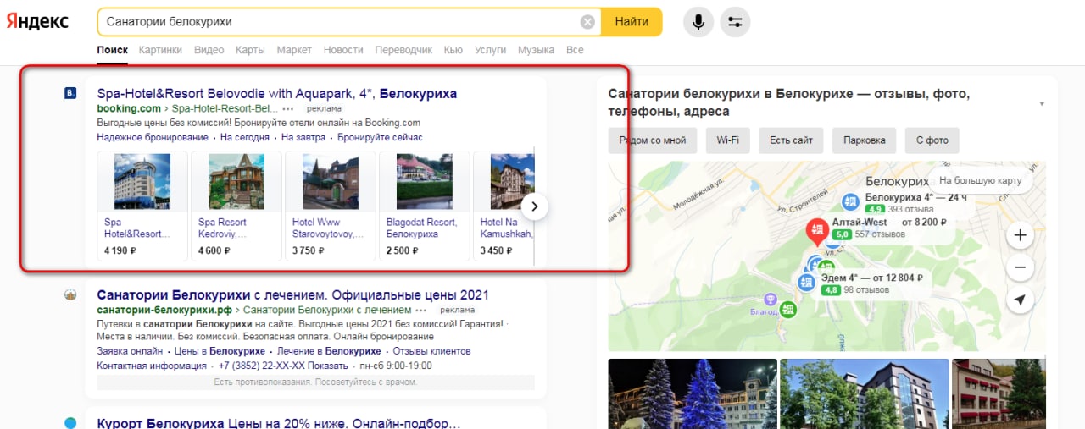Follow the Лечение в Белокурихе sitelink
This screenshot has width=1085, height=429.
point(329,351)
